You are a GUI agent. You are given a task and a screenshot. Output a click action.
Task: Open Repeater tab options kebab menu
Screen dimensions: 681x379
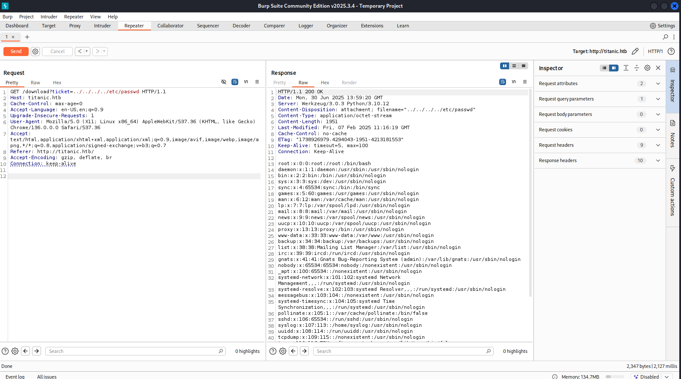click(674, 37)
